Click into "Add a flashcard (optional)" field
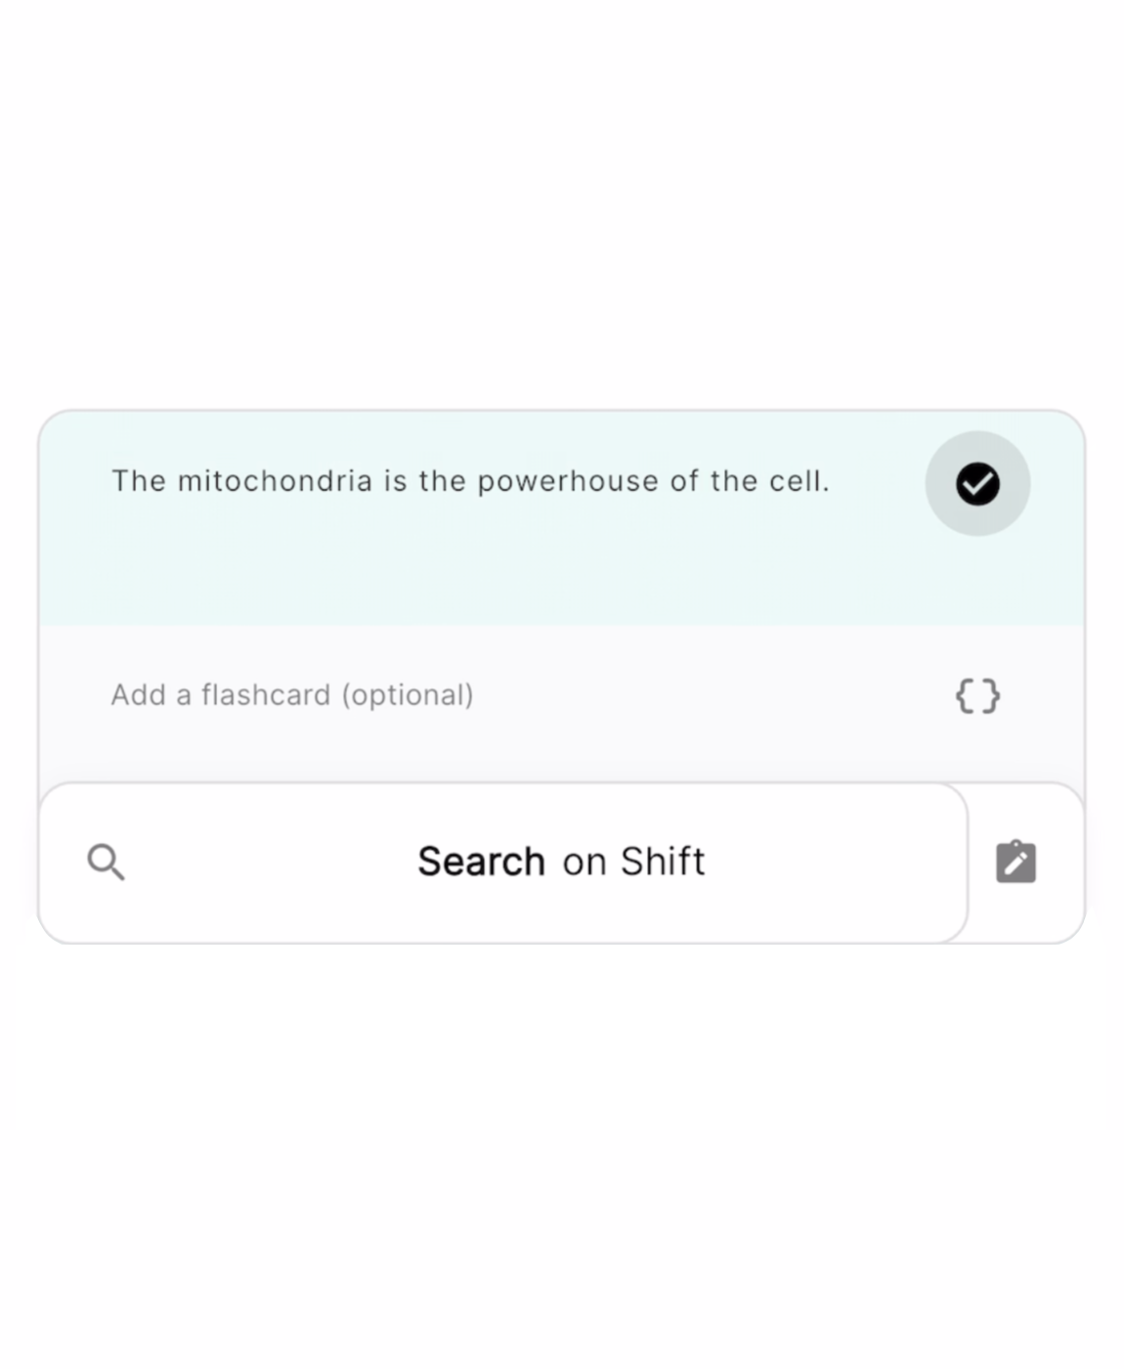 click(291, 695)
